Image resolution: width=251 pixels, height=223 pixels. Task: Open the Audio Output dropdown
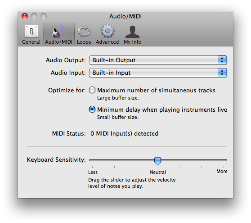(158, 60)
